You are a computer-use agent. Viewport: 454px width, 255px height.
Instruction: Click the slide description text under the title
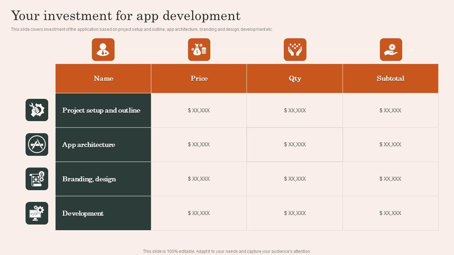[142, 29]
